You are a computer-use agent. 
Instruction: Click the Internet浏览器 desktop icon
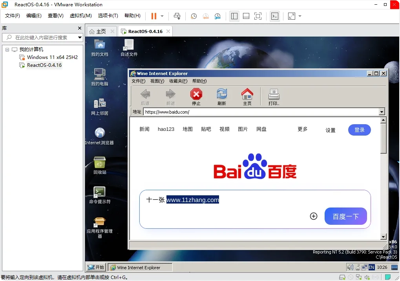coord(99,136)
